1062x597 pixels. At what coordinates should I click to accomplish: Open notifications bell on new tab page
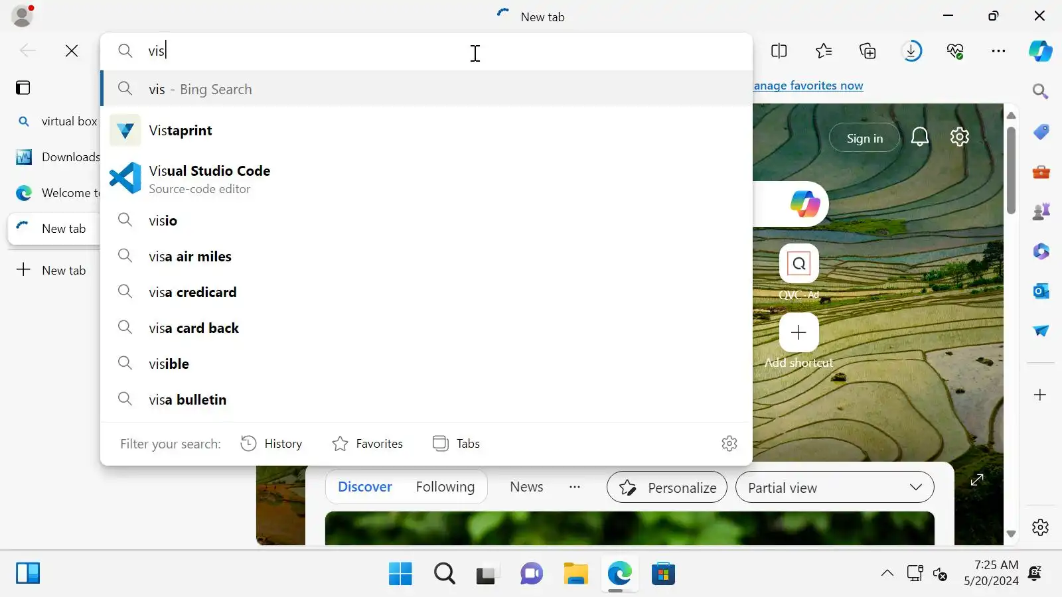[919, 137]
